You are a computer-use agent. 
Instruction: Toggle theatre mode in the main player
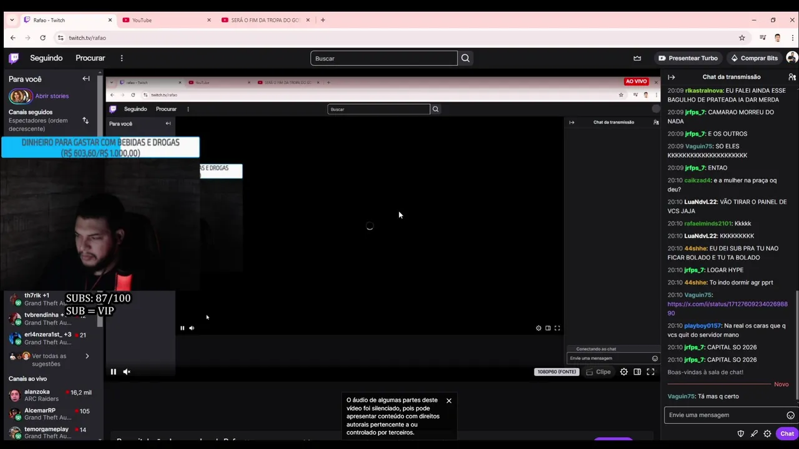click(637, 372)
